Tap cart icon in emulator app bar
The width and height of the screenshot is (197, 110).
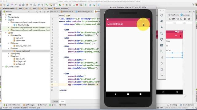[143, 24]
